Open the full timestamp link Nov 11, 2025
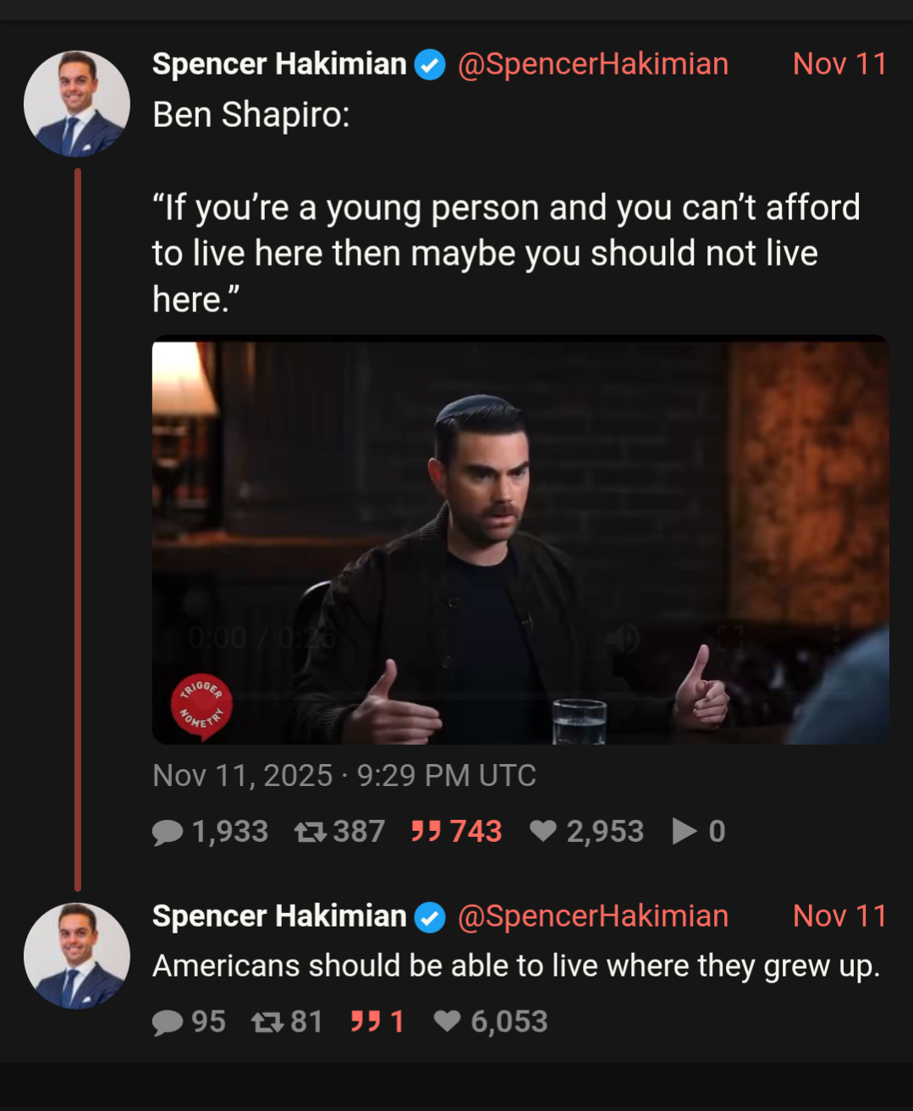This screenshot has height=1111, width=913. point(344,776)
